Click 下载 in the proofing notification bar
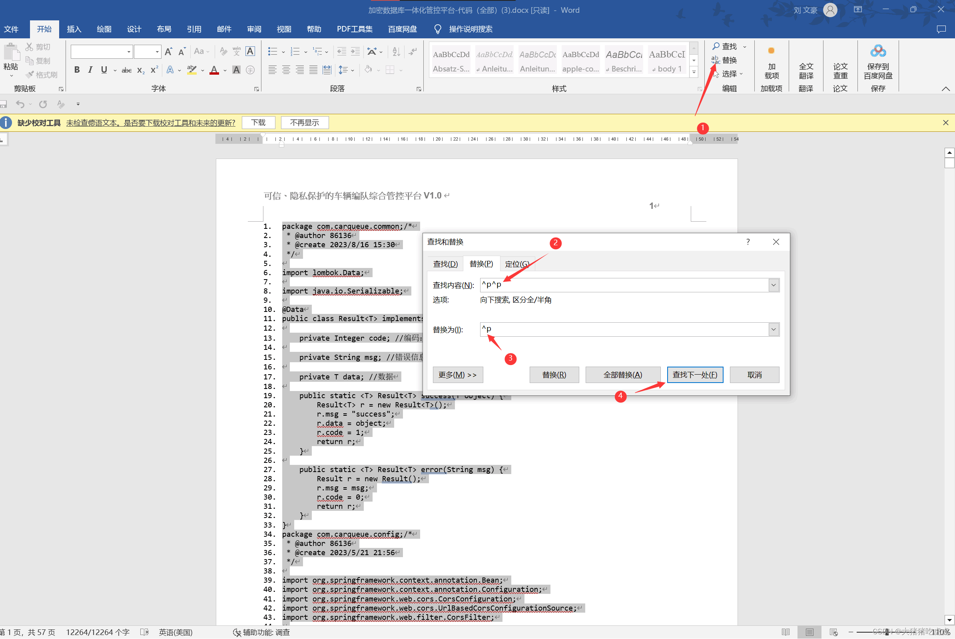The width and height of the screenshot is (955, 639). pyautogui.click(x=258, y=123)
